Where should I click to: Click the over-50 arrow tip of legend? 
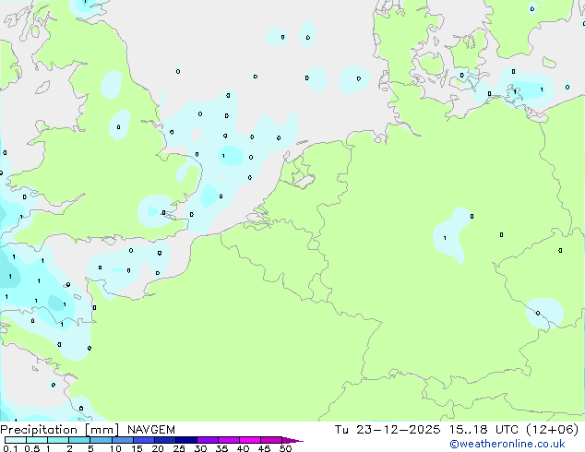tap(292, 441)
